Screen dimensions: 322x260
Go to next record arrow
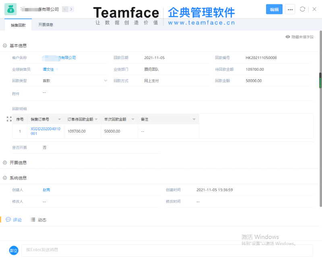pos(71,9)
